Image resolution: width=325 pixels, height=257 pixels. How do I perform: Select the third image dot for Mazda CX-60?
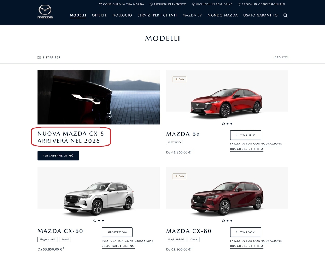click(103, 221)
